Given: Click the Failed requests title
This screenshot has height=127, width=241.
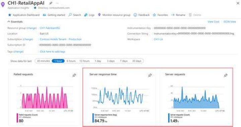Looking at the screenshot, I should tap(23, 74).
